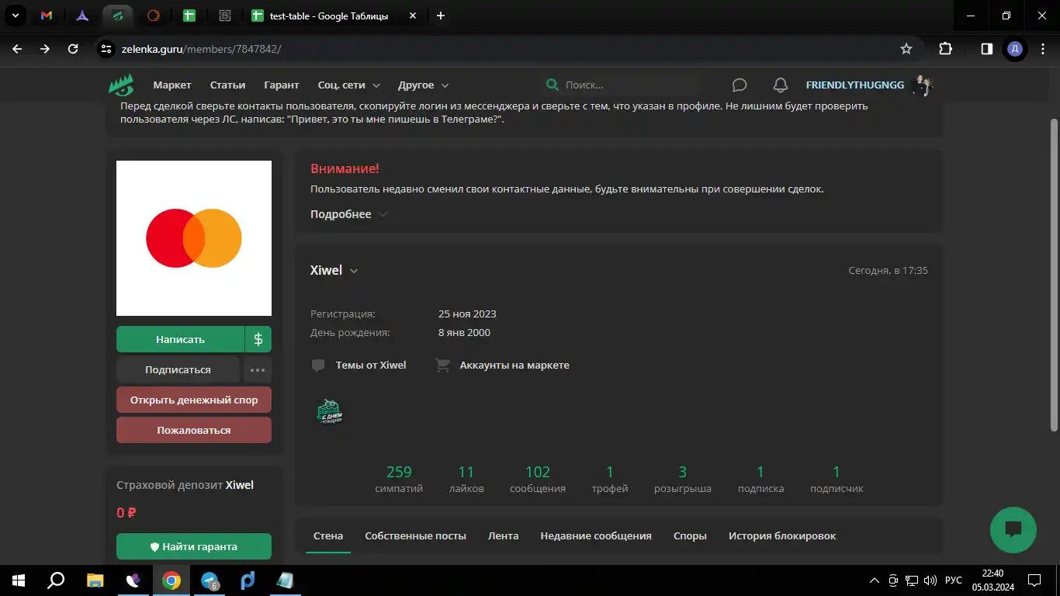Open the Маркет menu item

pyautogui.click(x=172, y=85)
